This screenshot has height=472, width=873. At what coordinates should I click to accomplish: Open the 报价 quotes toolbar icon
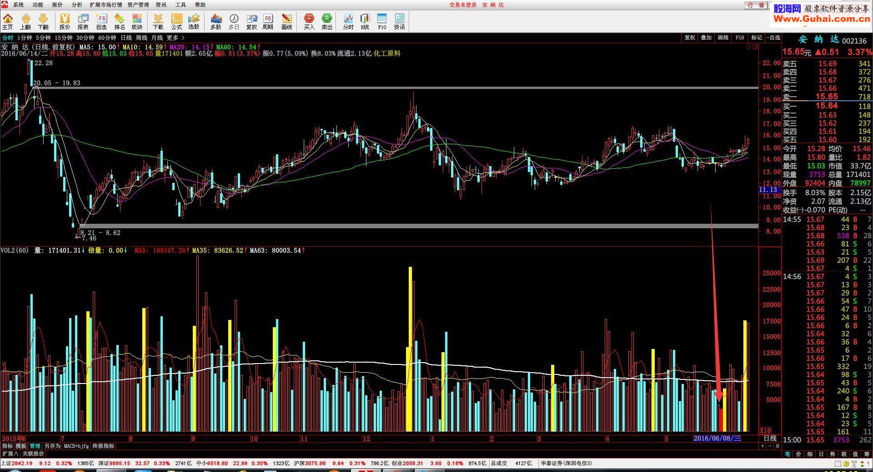pos(65,21)
